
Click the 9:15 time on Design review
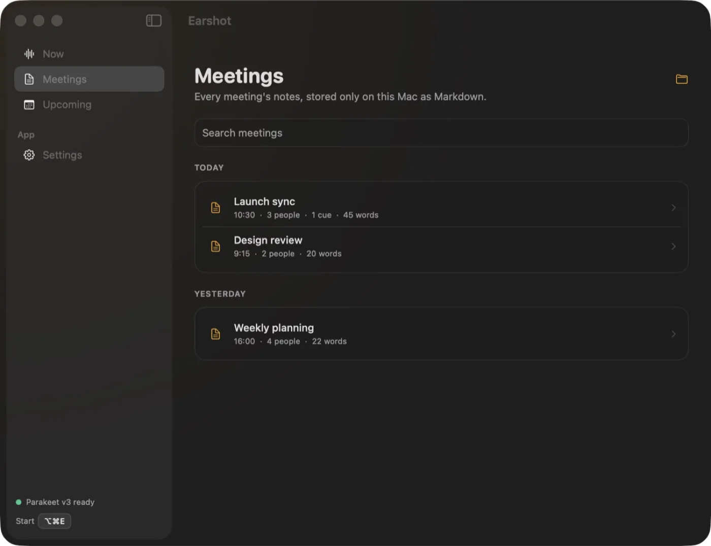click(242, 254)
